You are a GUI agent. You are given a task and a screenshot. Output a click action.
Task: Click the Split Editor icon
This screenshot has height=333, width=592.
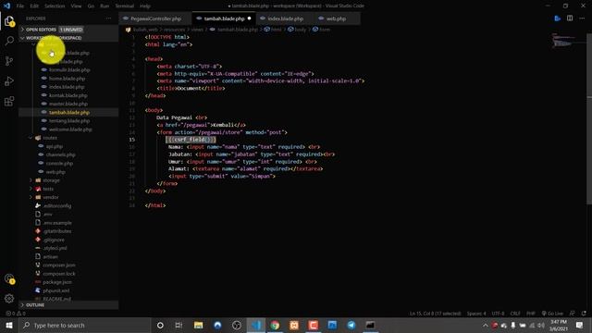570,18
